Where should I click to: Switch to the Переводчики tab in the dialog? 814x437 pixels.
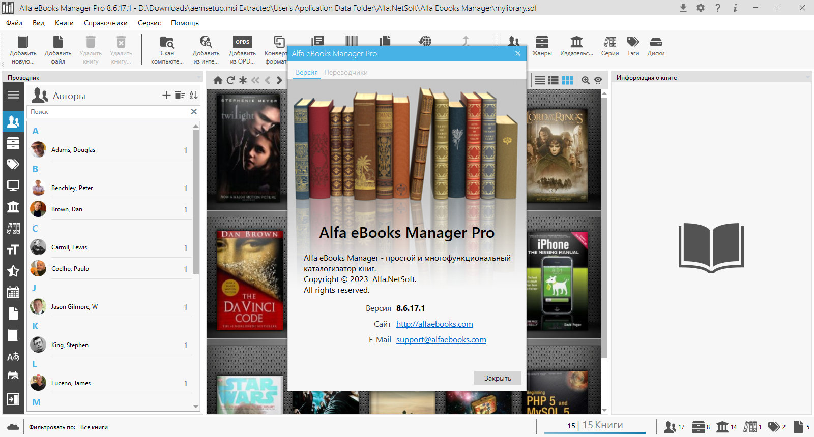click(346, 72)
